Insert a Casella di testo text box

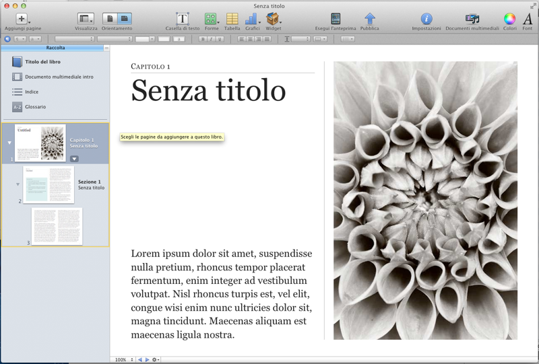point(182,19)
